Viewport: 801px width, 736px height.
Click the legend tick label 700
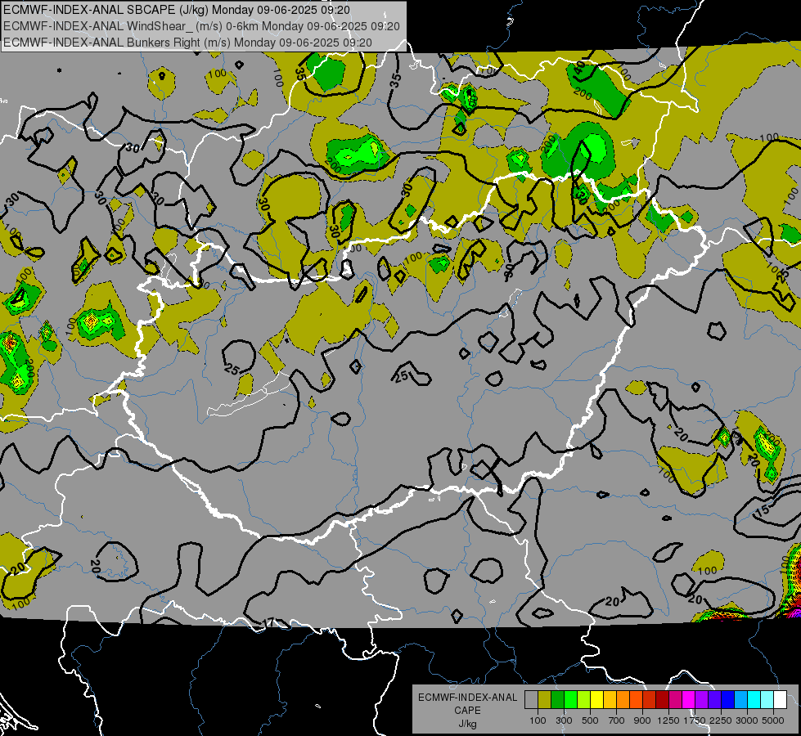pyautogui.click(x=617, y=720)
